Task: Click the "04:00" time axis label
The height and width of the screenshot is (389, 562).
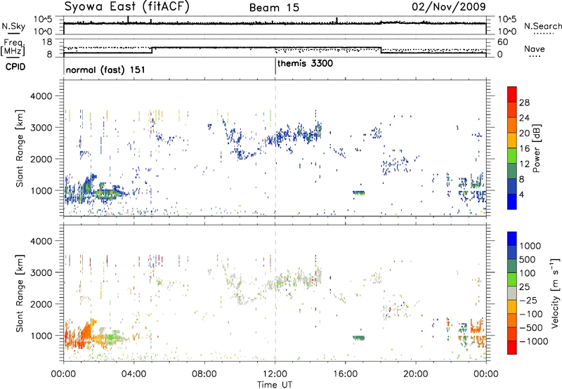Action: click(133, 374)
